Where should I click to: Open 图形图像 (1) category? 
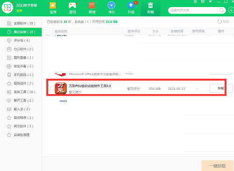tap(21, 58)
